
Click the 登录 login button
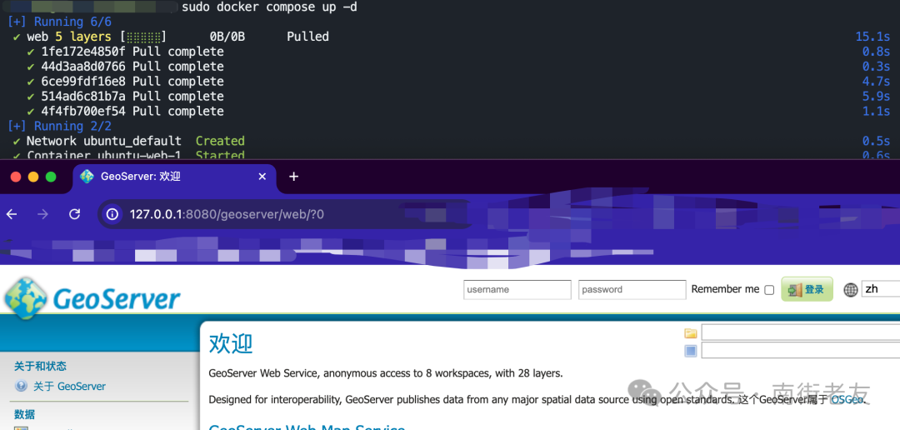807,289
